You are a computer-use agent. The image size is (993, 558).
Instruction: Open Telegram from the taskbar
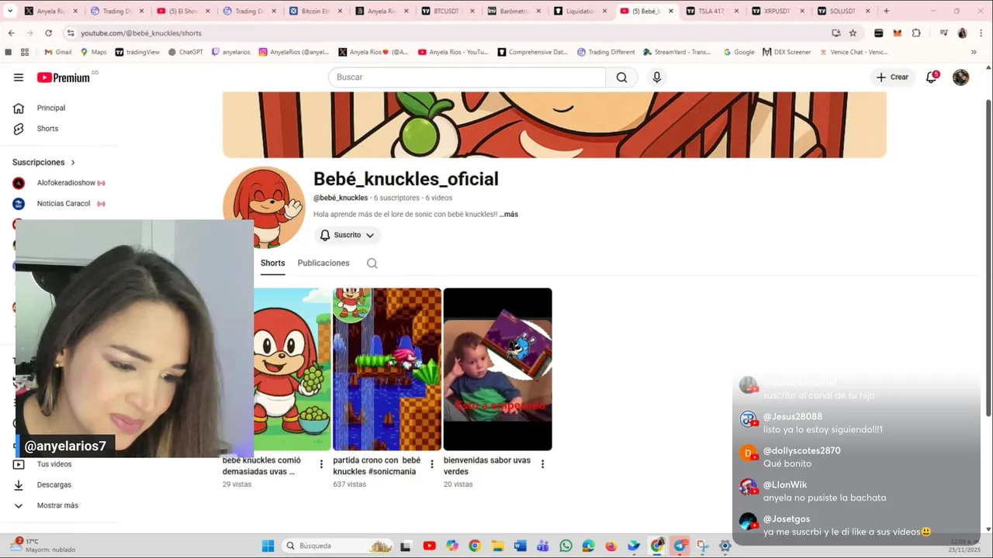tap(680, 546)
